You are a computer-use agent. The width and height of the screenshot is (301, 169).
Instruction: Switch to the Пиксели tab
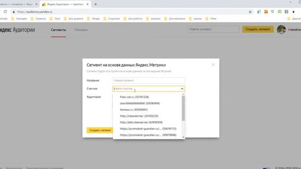tap(81, 30)
